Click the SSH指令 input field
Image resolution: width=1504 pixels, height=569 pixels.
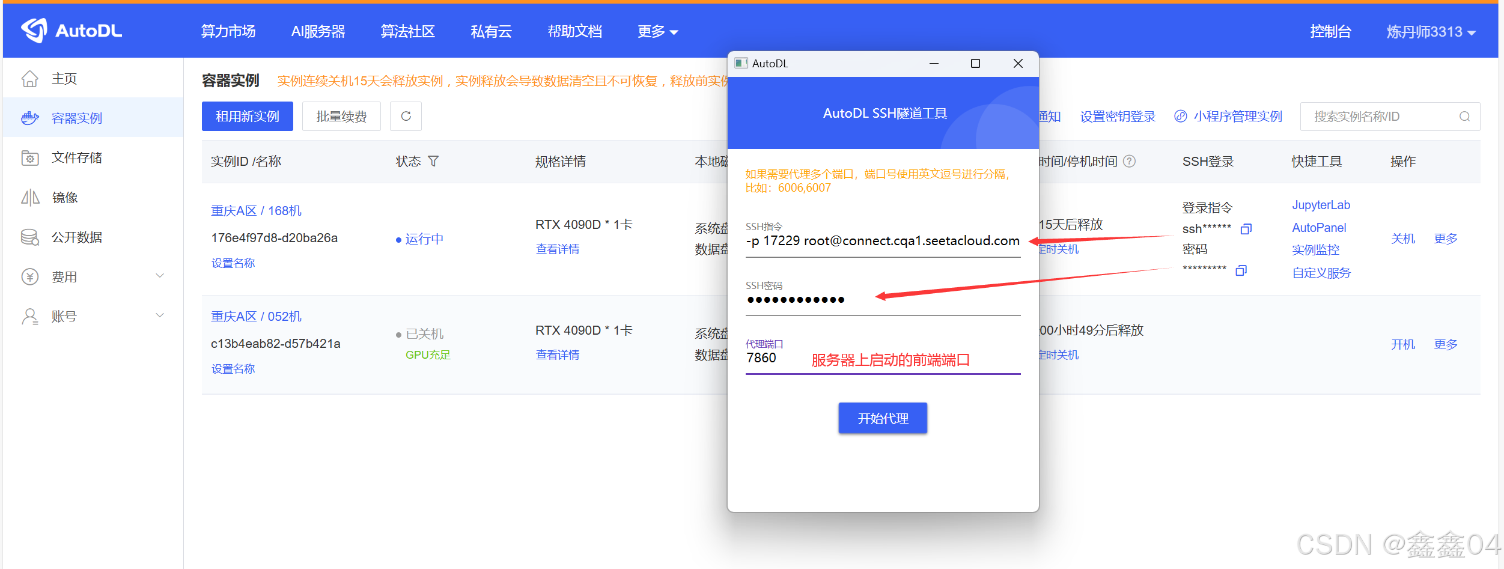click(883, 241)
